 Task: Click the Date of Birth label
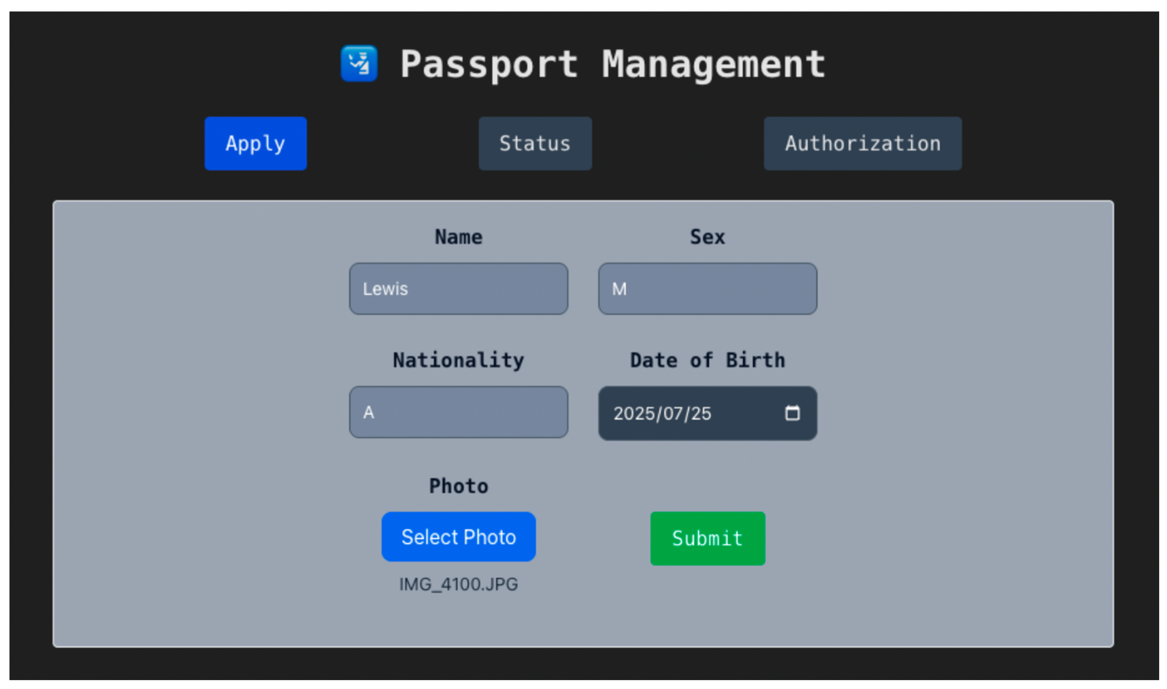tap(707, 360)
